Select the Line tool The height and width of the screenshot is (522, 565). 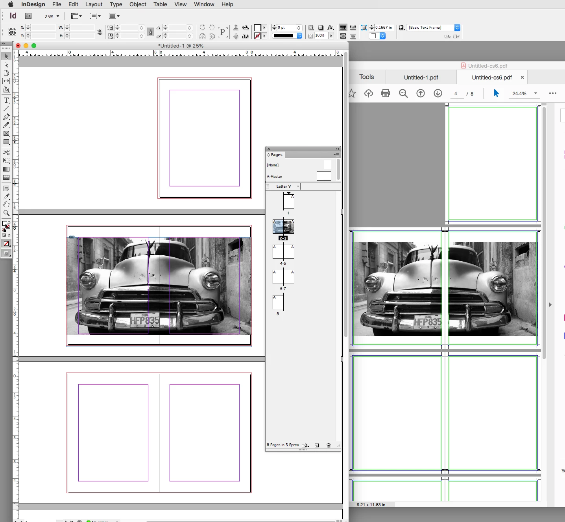6,109
